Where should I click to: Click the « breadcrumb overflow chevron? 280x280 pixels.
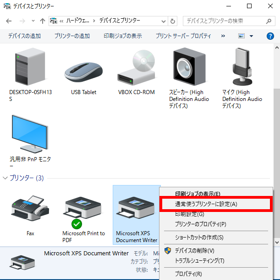(x=61, y=21)
